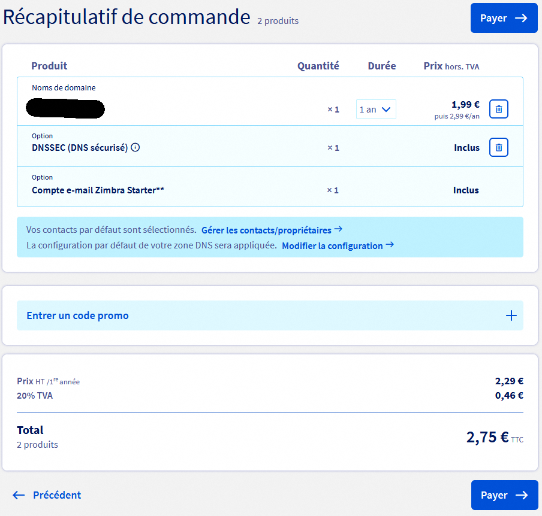Click the arrow after Gérer les contacts/propriétaires
Image resolution: width=542 pixels, height=516 pixels.
(338, 229)
